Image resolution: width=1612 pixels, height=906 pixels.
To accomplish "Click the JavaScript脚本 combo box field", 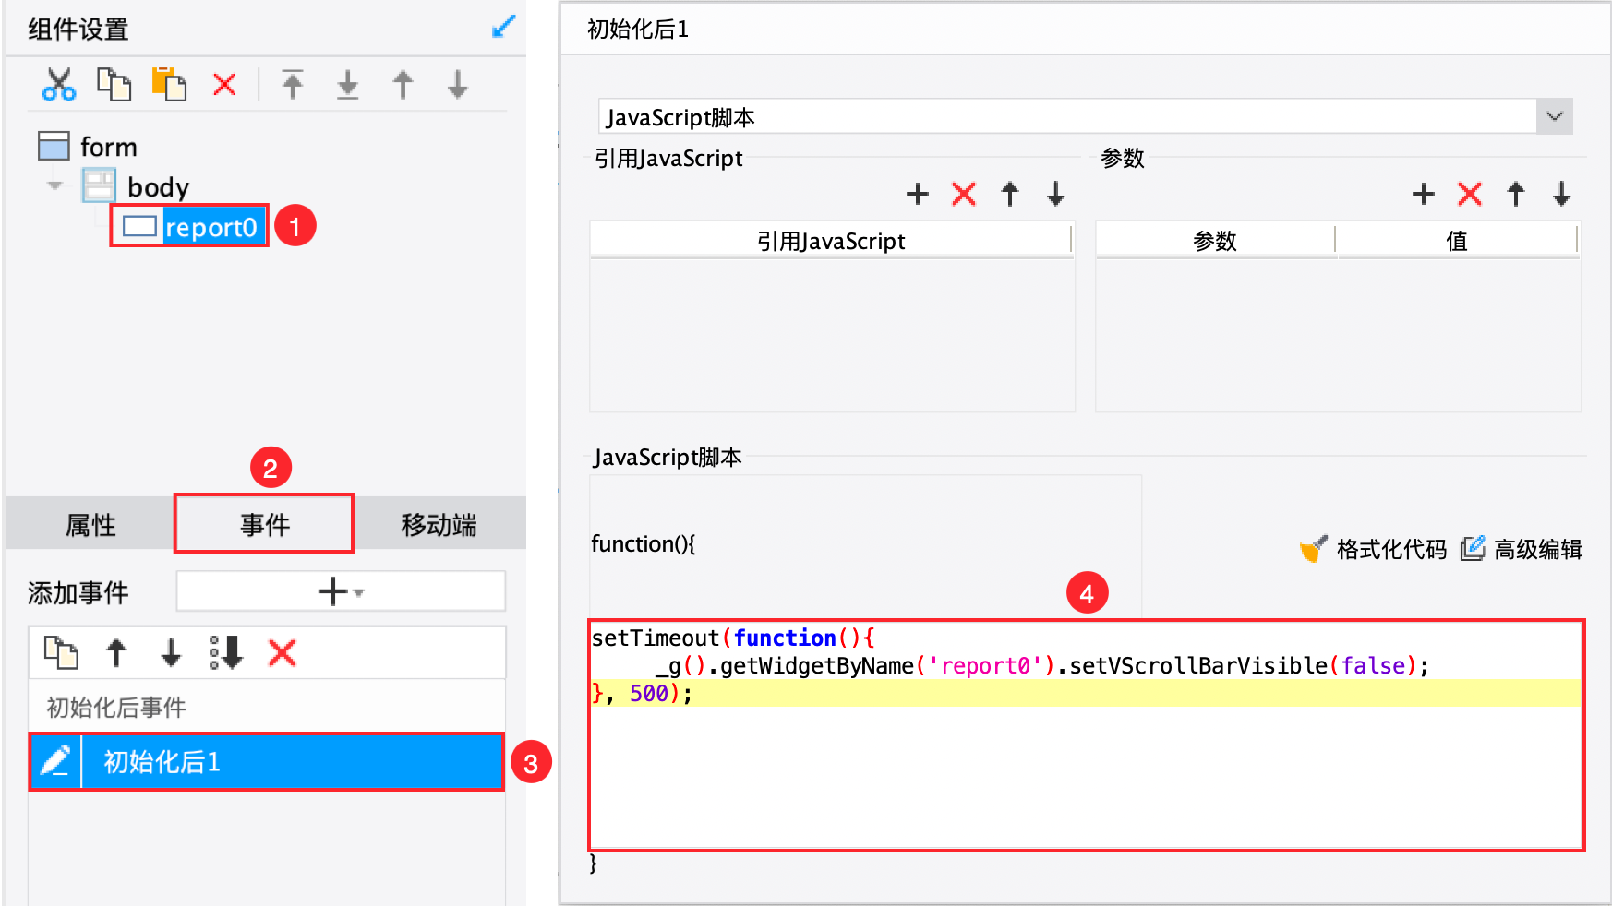I will click(1068, 117).
